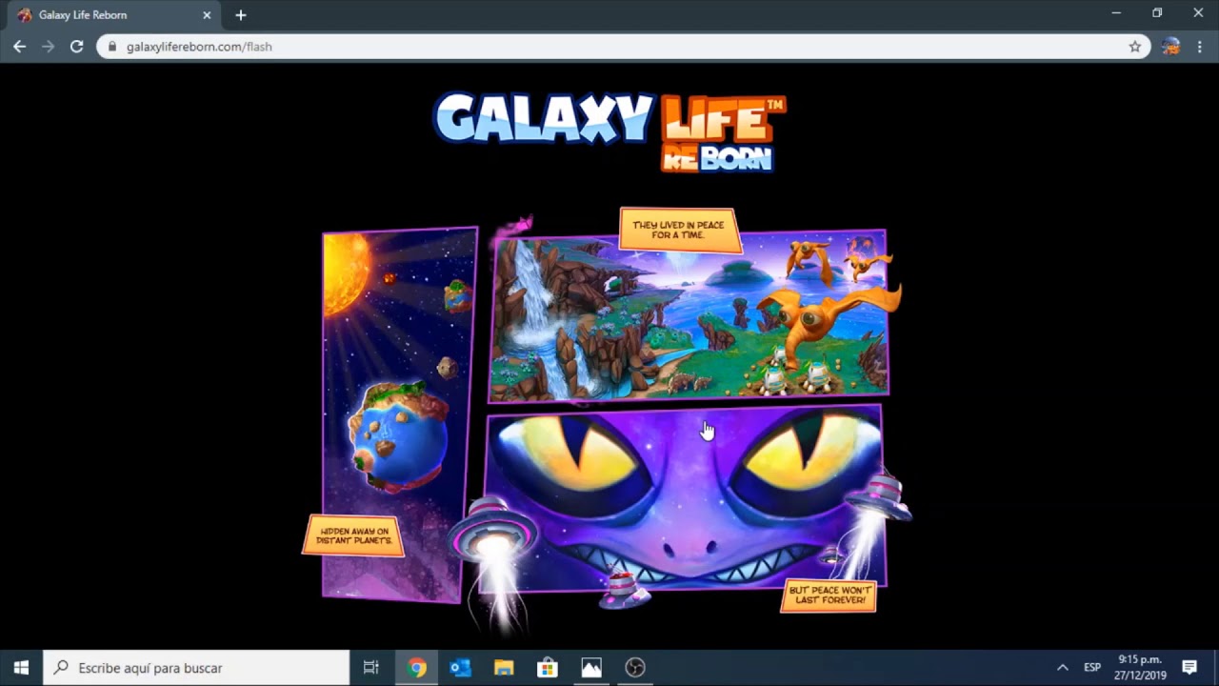This screenshot has height=686, width=1219.
Task: Open the Windows Start menu
Action: click(21, 668)
